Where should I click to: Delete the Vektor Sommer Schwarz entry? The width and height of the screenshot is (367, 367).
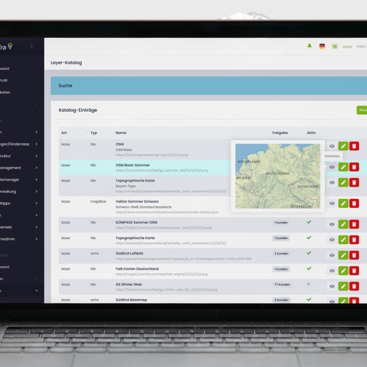coord(354,204)
